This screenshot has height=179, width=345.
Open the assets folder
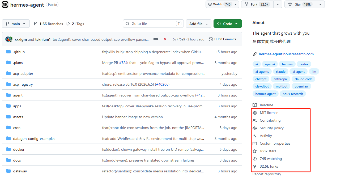tap(18, 117)
